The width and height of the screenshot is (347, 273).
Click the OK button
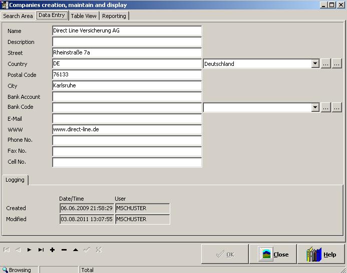tap(225, 254)
